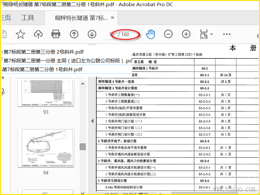The width and height of the screenshot is (260, 195).
Task: Open the fit page dropdown arrow
Action: click(x=212, y=34)
